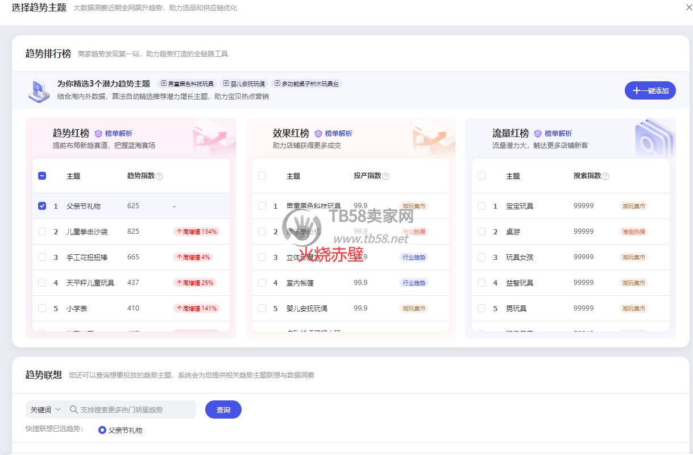Click 淘宝热搜 tag in 桌游 row

point(633,231)
